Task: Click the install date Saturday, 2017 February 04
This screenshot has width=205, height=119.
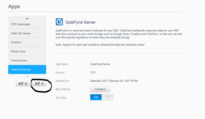Action: pyautogui.click(x=114, y=81)
